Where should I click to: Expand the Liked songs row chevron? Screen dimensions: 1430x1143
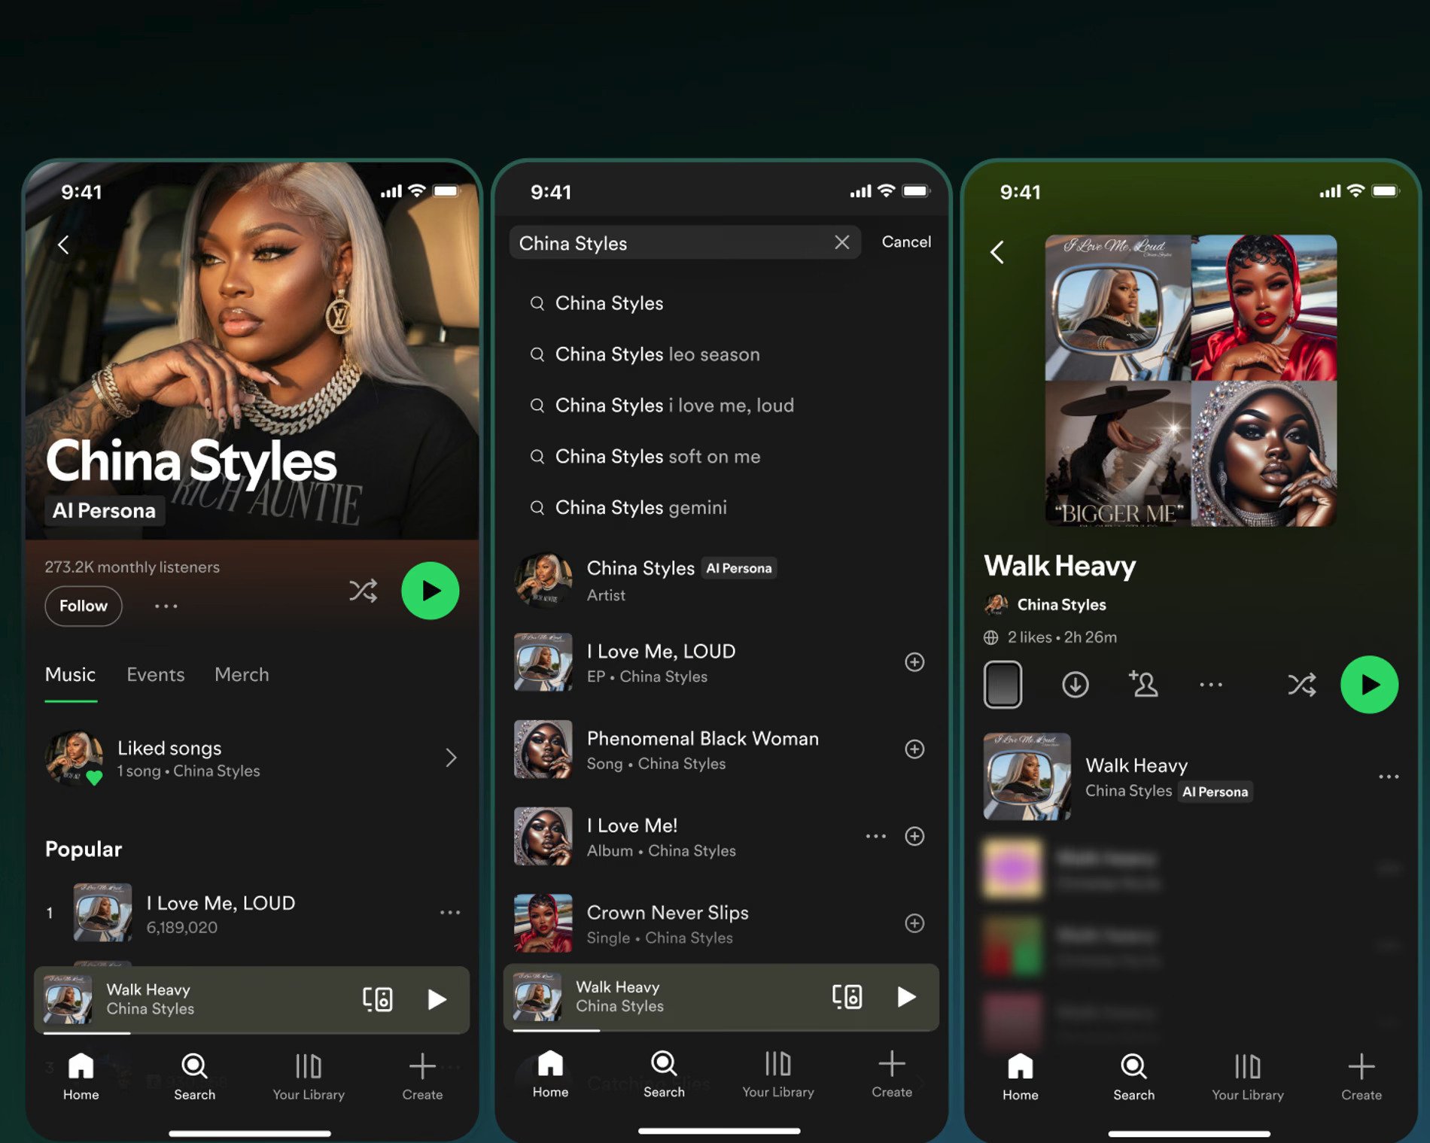click(x=451, y=758)
